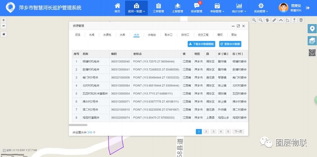The image size is (317, 157).
Task: Select the pan hand tool
Action: 267,20
